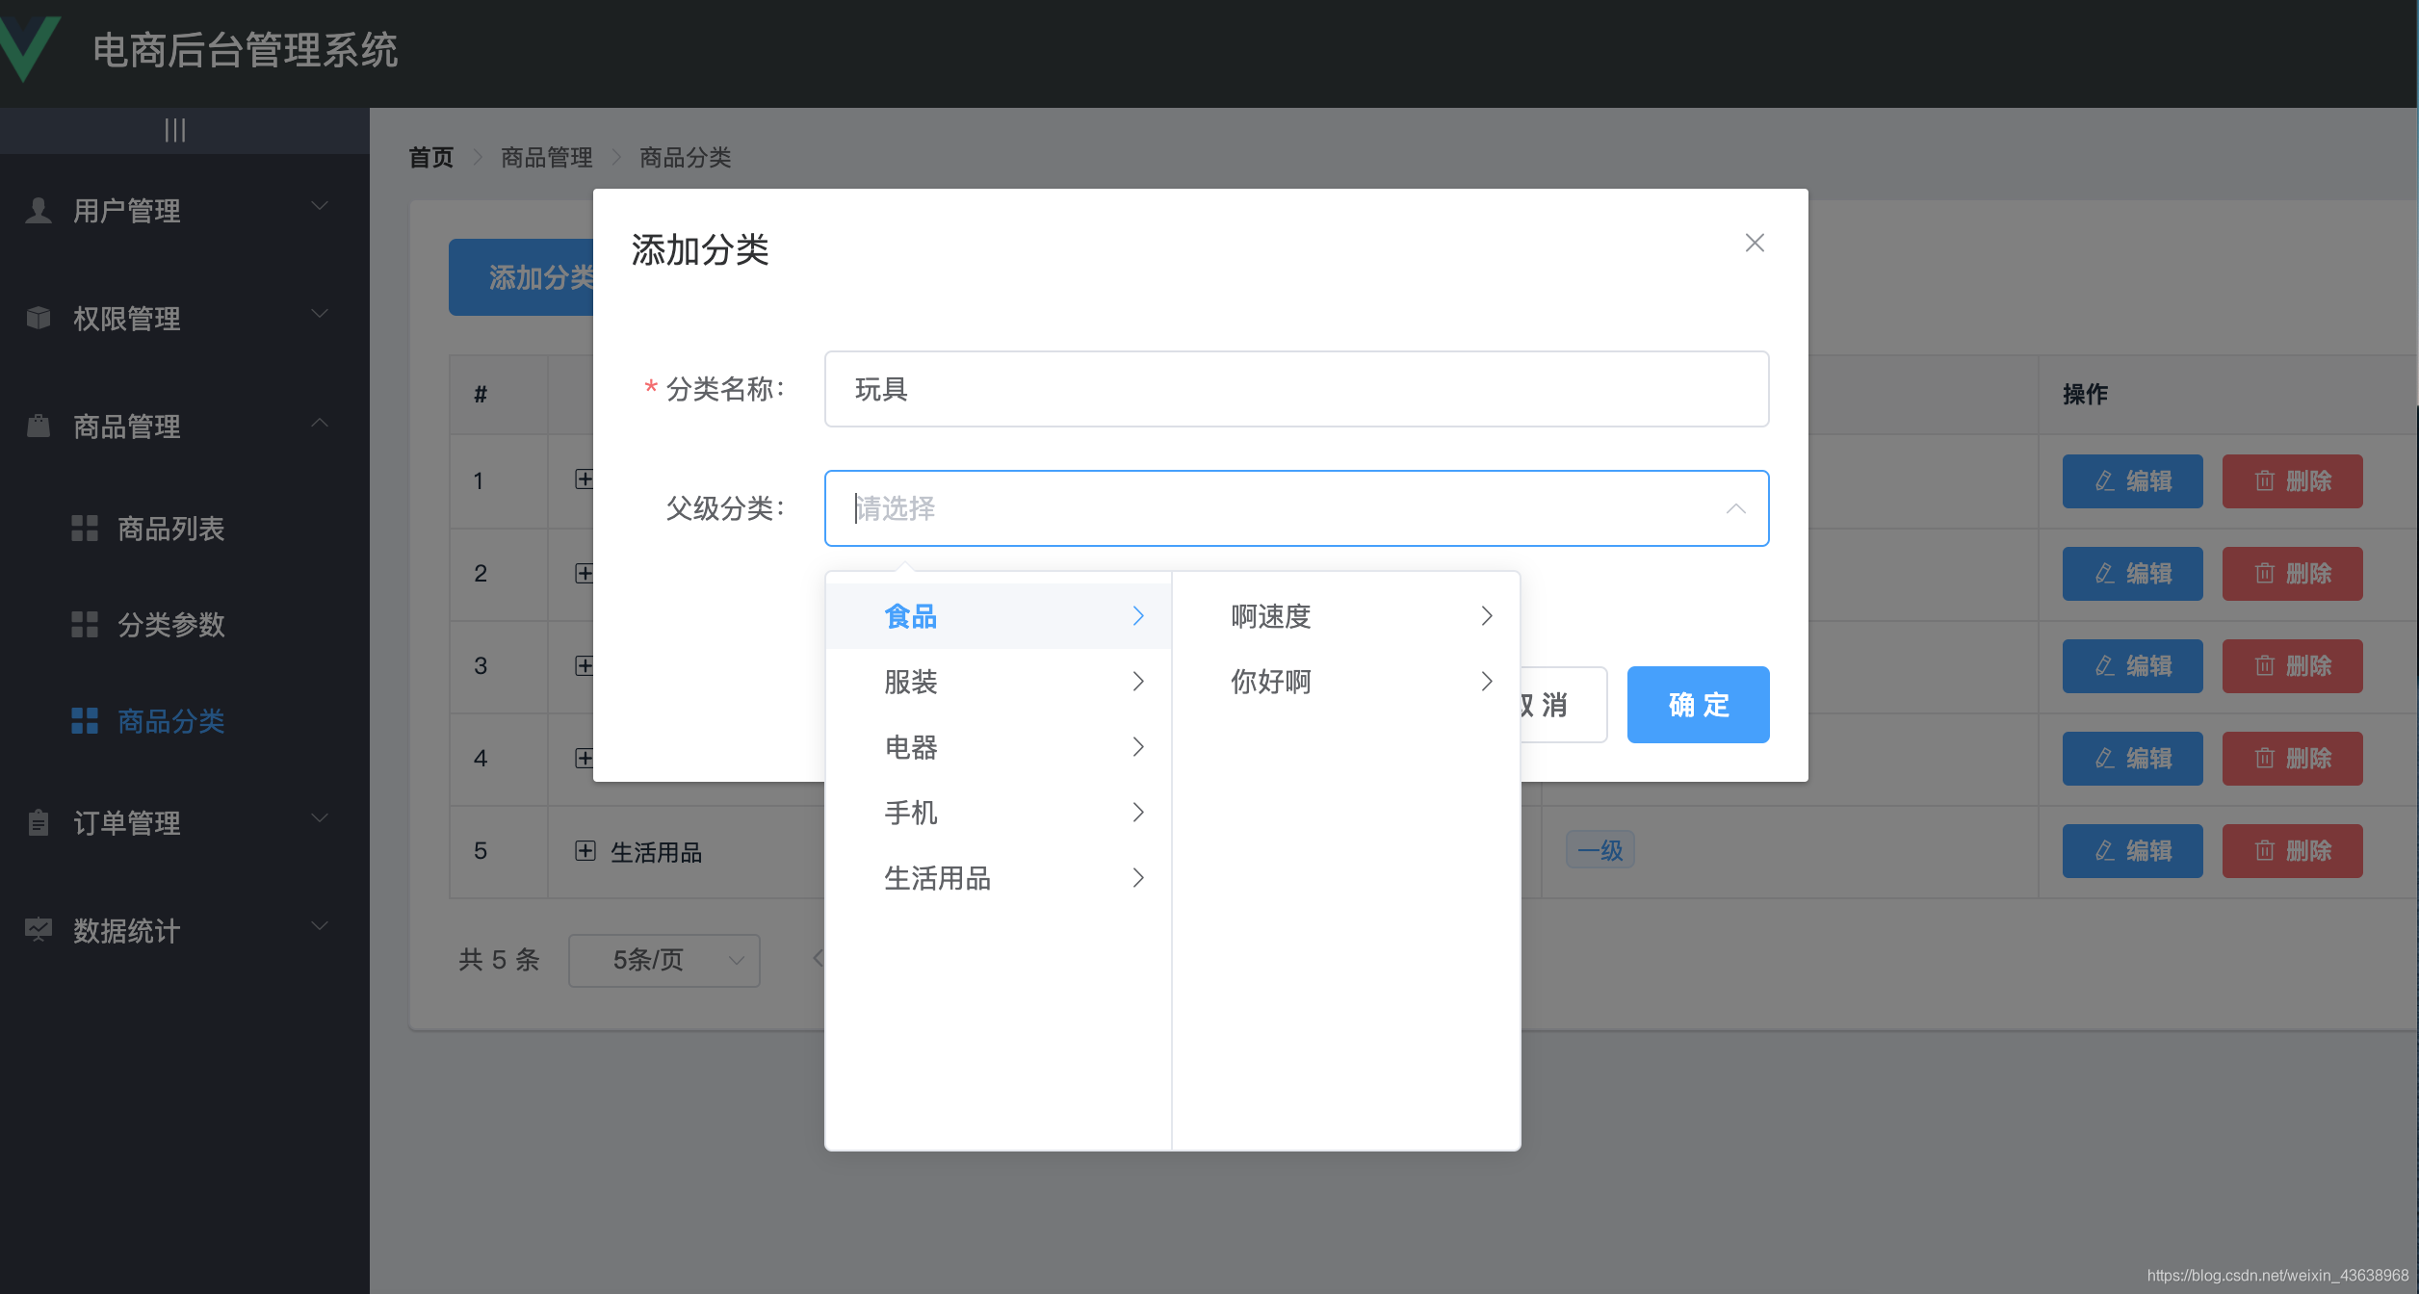Image resolution: width=2419 pixels, height=1294 pixels.
Task: Click the 确定 confirm button
Action: coord(1698,705)
